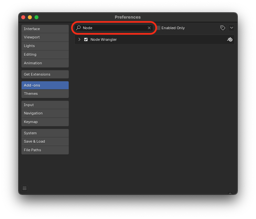Close the Preferences window
Screen dimensions: 256x219
[23, 17]
